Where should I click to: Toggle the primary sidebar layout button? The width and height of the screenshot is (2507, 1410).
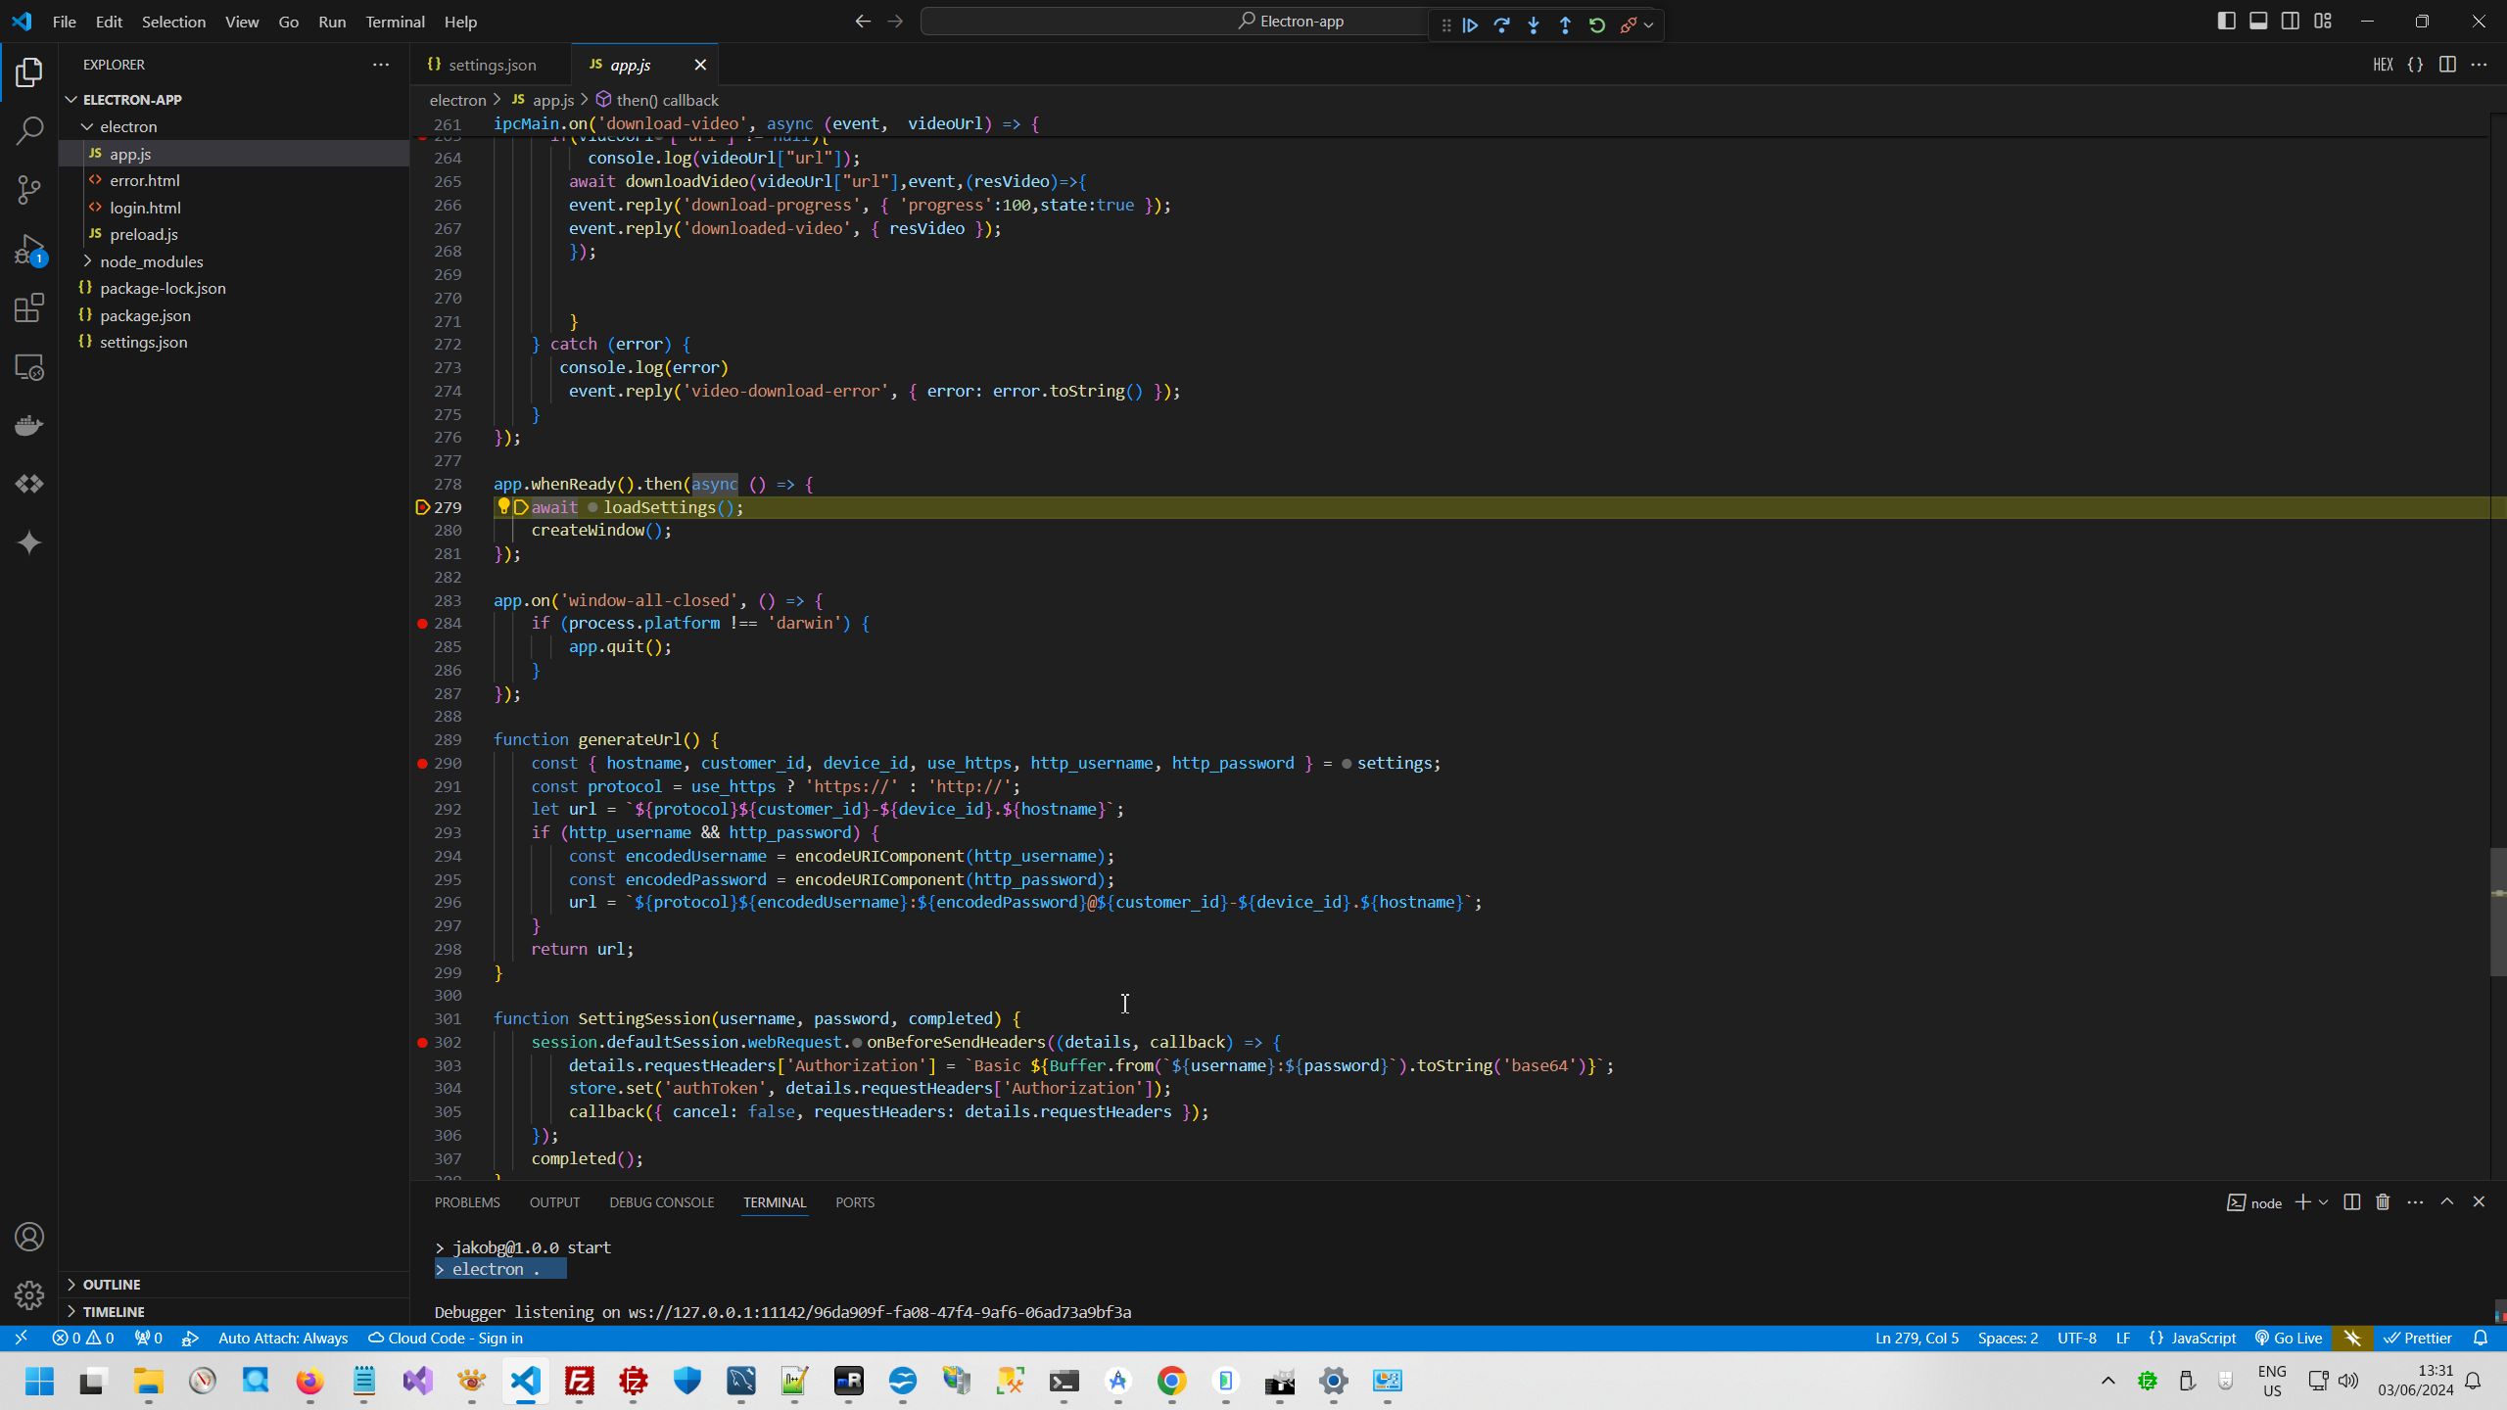[x=2226, y=22]
